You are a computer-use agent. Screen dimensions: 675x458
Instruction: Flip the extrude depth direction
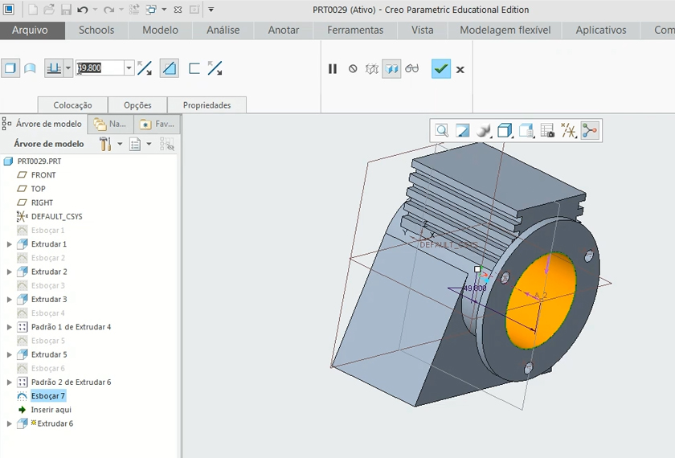click(145, 68)
